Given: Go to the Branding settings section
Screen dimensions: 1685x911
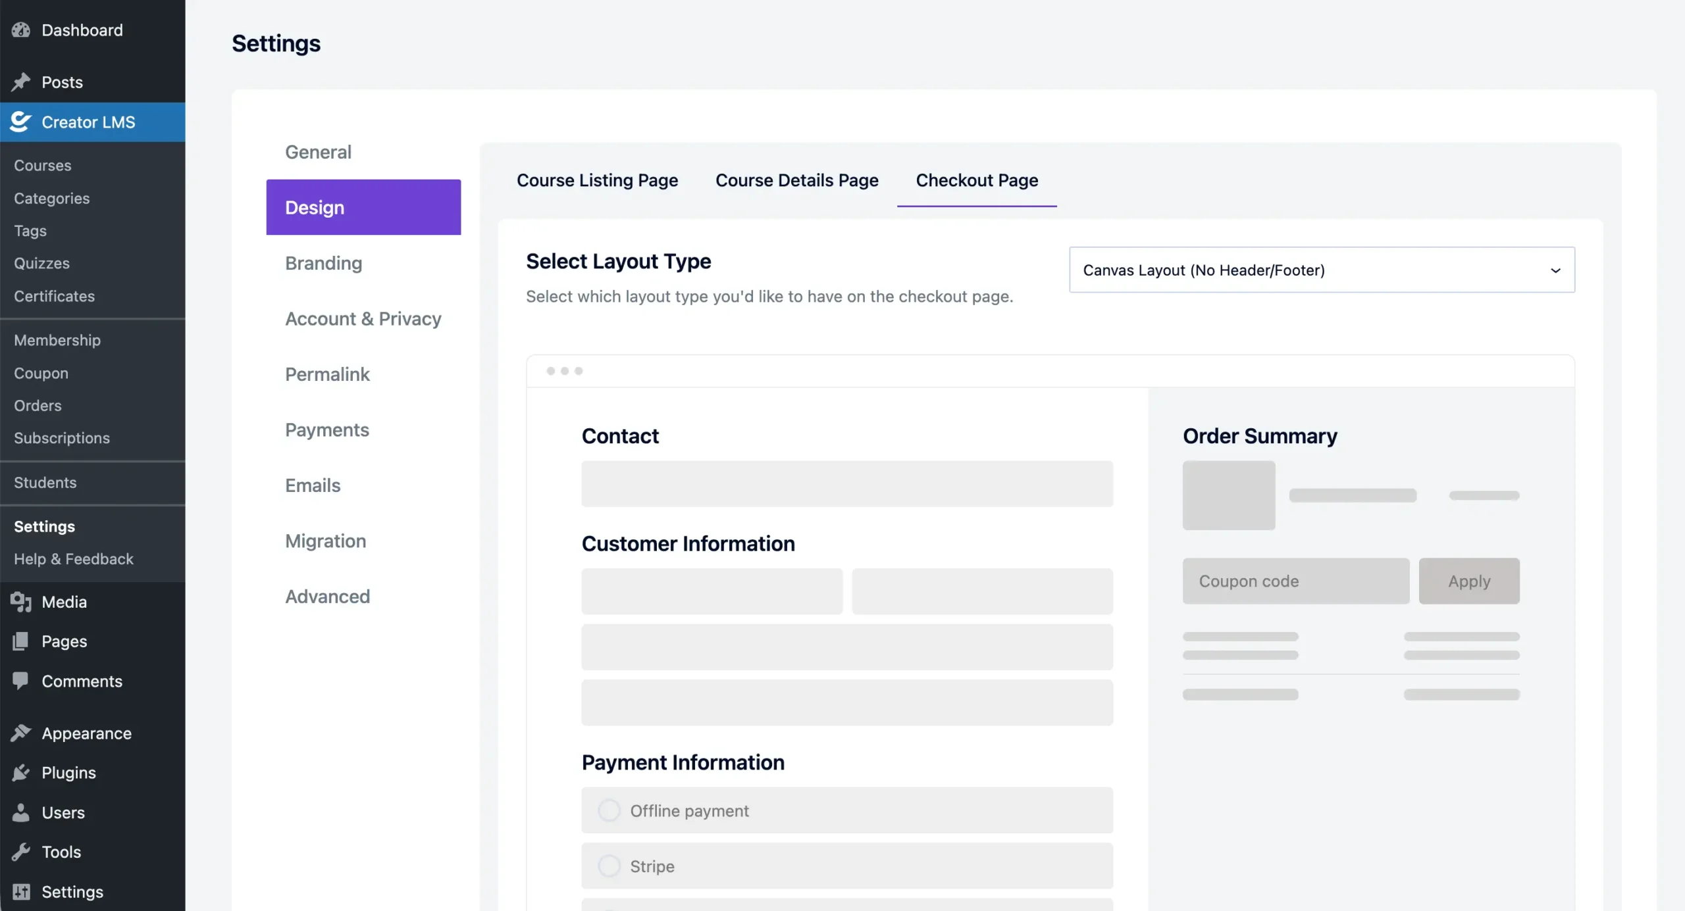Looking at the screenshot, I should (x=323, y=263).
